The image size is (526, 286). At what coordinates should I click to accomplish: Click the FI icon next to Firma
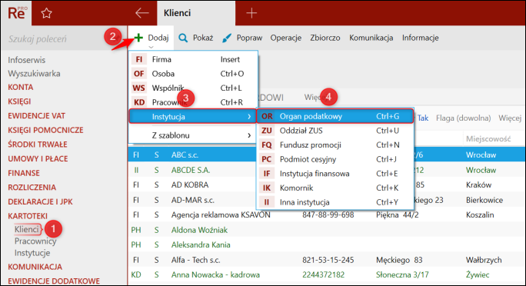coord(139,59)
